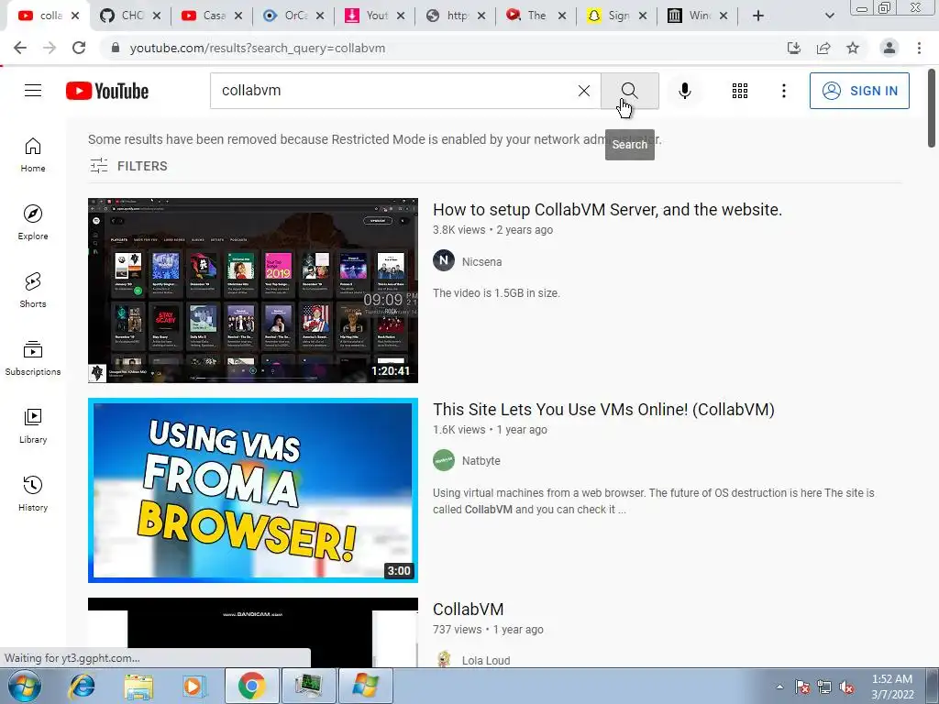The width and height of the screenshot is (939, 704).
Task: Open How to setup CollabVM Server video title
Action: pyautogui.click(x=607, y=210)
